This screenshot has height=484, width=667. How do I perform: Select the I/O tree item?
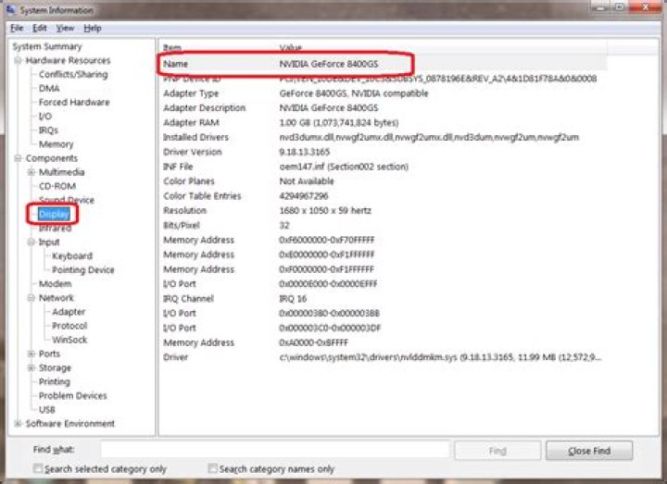click(45, 116)
